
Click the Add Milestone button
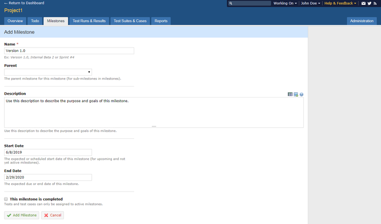pyautogui.click(x=21, y=215)
